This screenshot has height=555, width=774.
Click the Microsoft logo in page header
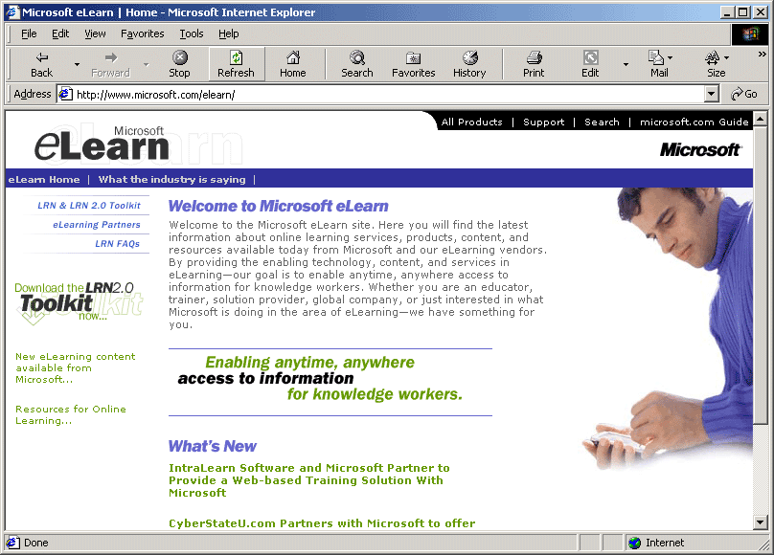point(700,149)
